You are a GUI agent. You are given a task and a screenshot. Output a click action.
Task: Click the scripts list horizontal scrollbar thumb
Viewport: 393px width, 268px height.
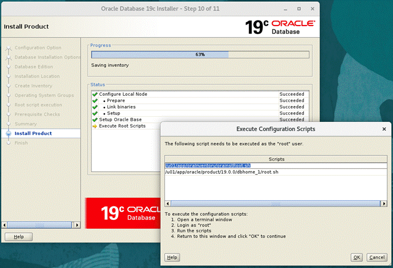pos(275,203)
